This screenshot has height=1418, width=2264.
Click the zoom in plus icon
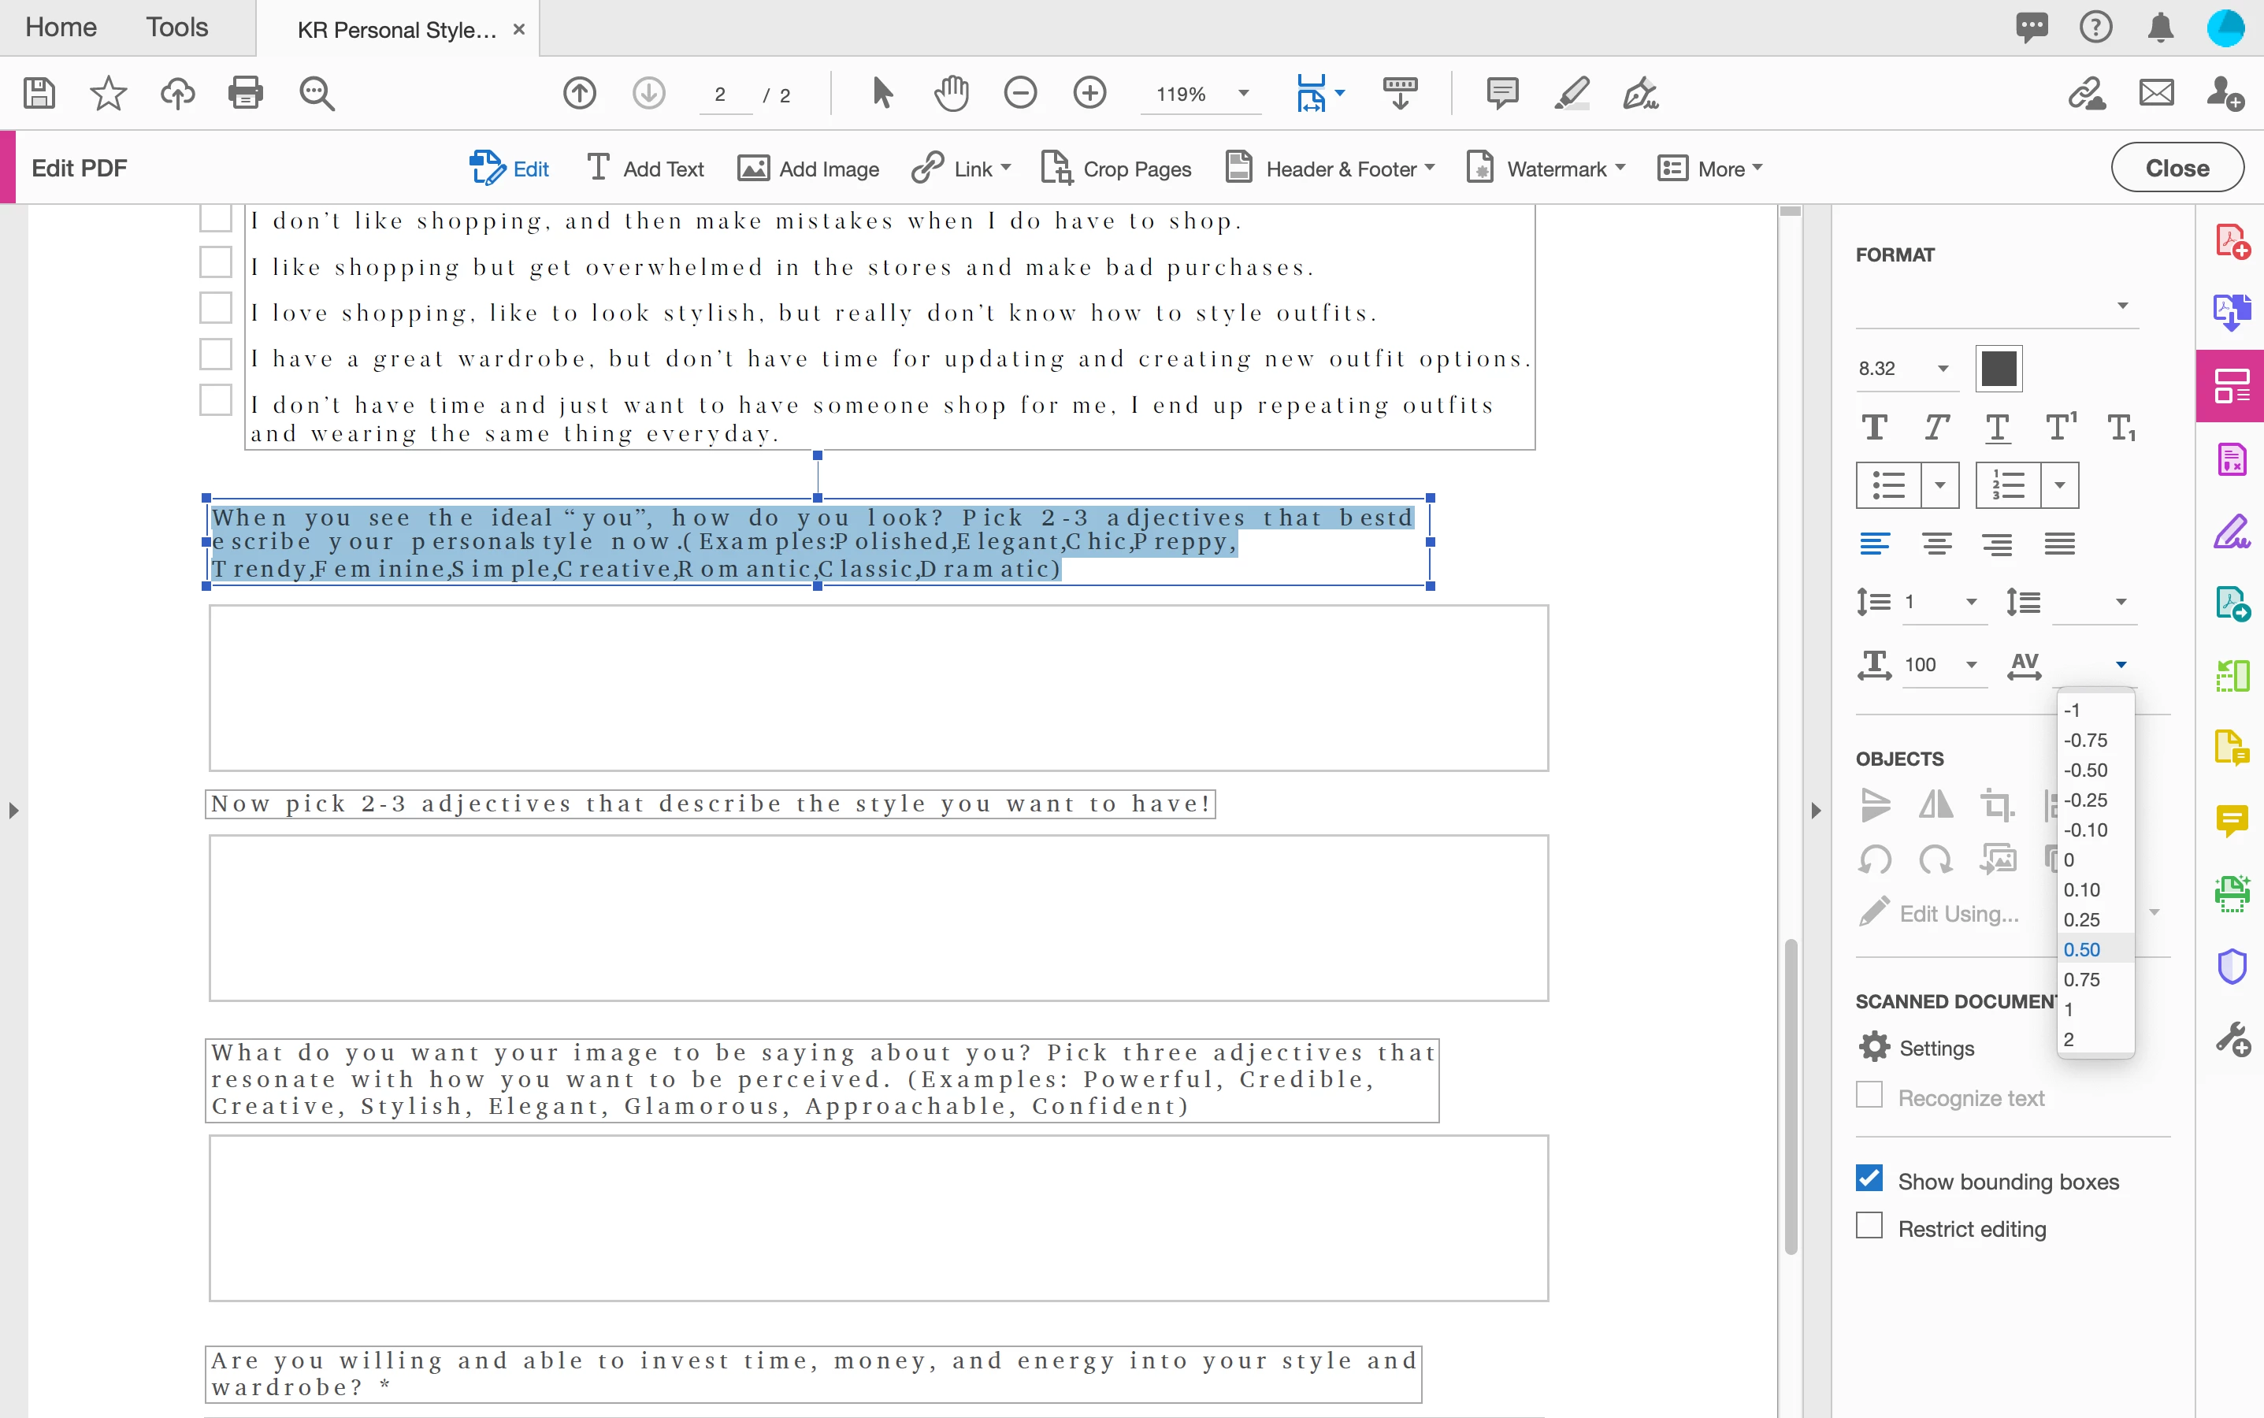point(1089,93)
